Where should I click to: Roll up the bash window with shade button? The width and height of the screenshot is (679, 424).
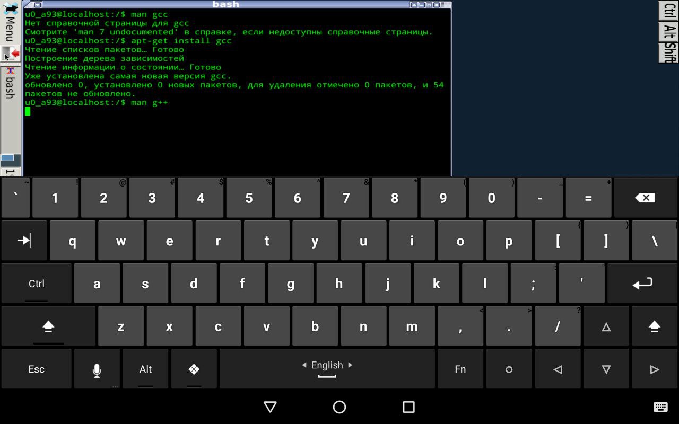tap(414, 4)
